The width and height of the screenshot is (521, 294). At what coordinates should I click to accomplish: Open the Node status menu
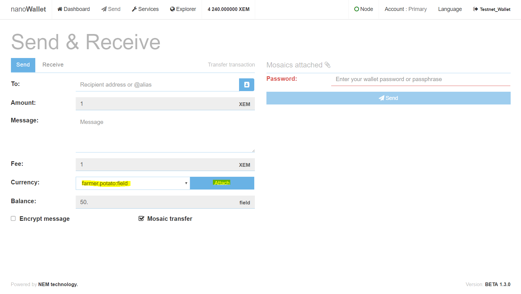pyautogui.click(x=364, y=9)
